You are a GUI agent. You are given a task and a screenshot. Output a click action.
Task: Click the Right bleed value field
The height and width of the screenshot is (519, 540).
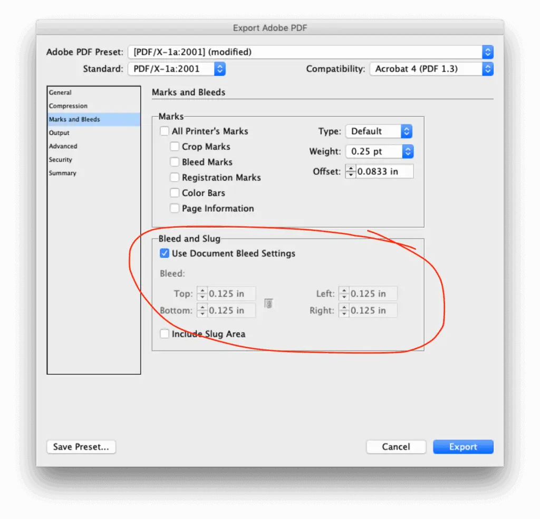[373, 310]
